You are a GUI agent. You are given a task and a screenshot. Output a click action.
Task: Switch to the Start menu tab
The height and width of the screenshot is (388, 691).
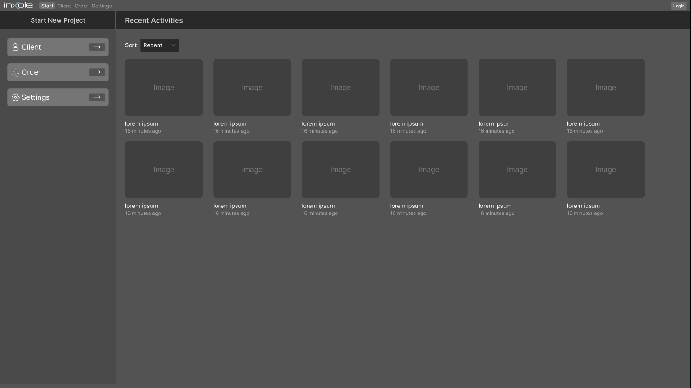coord(47,6)
